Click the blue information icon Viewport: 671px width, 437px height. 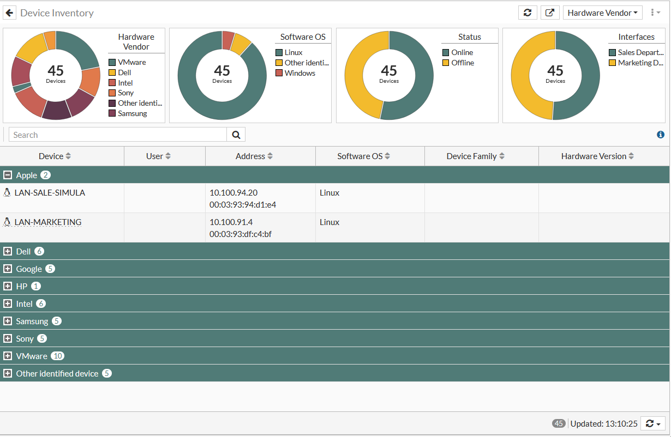(661, 135)
